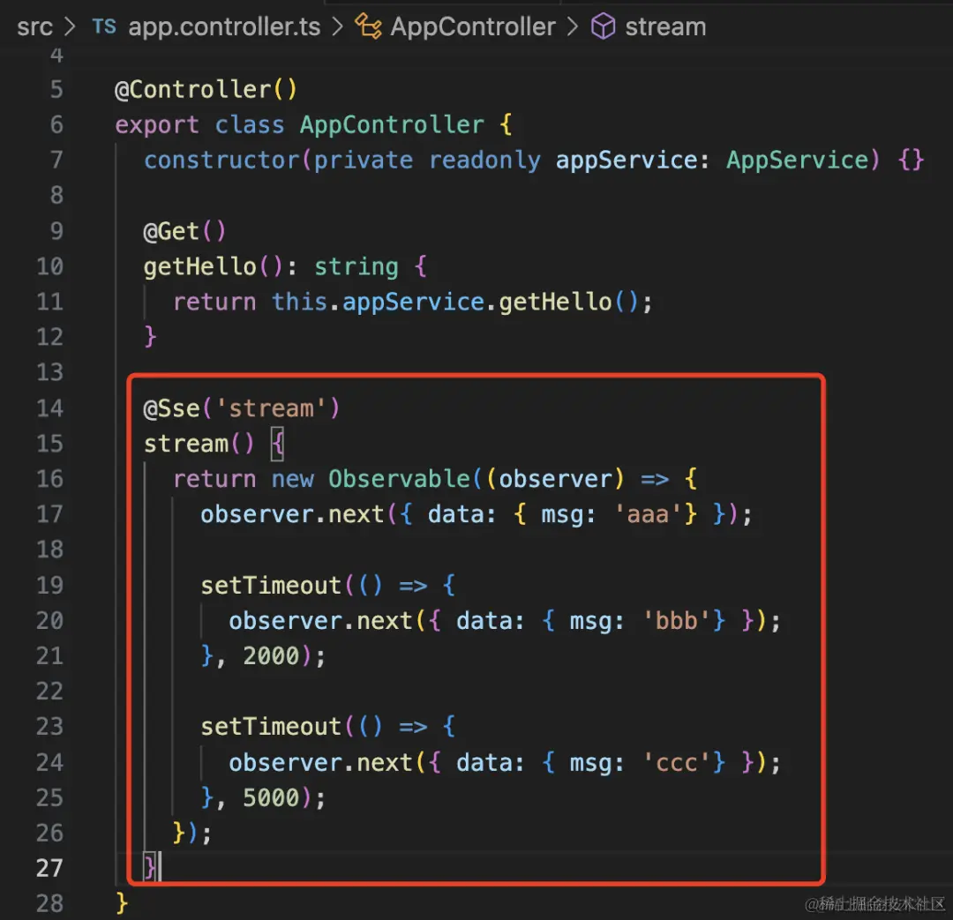Click line number 27 in gutter
The width and height of the screenshot is (953, 920).
pos(49,868)
